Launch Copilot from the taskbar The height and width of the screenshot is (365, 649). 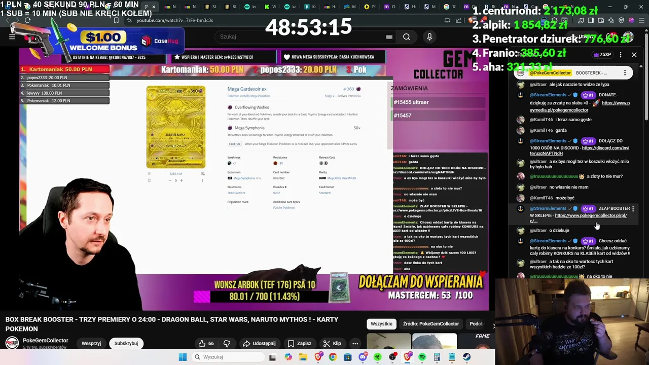pos(288,357)
